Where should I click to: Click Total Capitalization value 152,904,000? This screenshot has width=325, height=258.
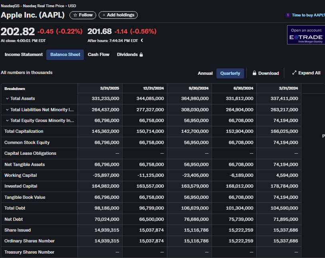(x=240, y=131)
